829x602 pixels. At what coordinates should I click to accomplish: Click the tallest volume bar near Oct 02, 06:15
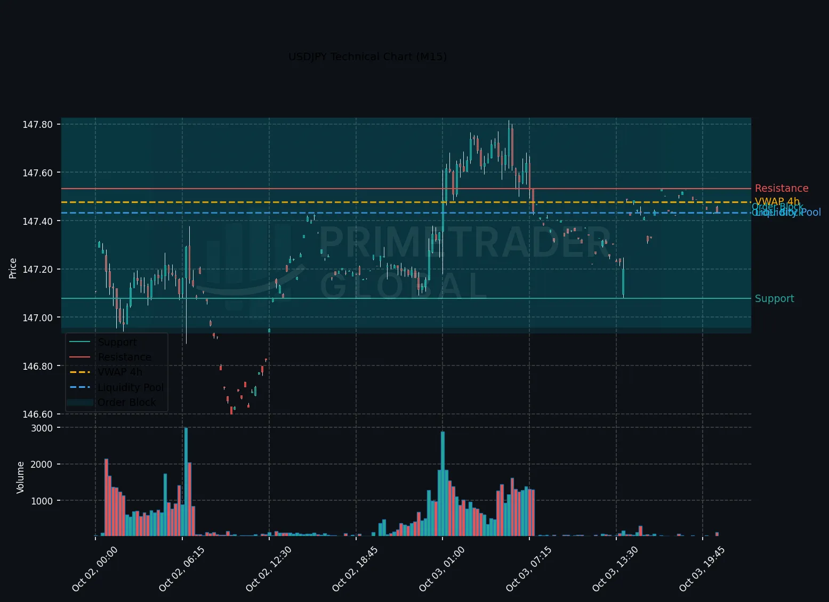[186, 482]
